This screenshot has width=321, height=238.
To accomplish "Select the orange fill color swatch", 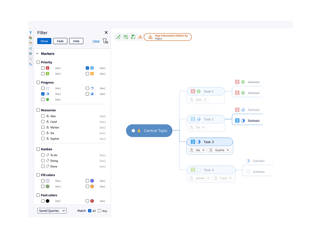I will tap(92, 186).
